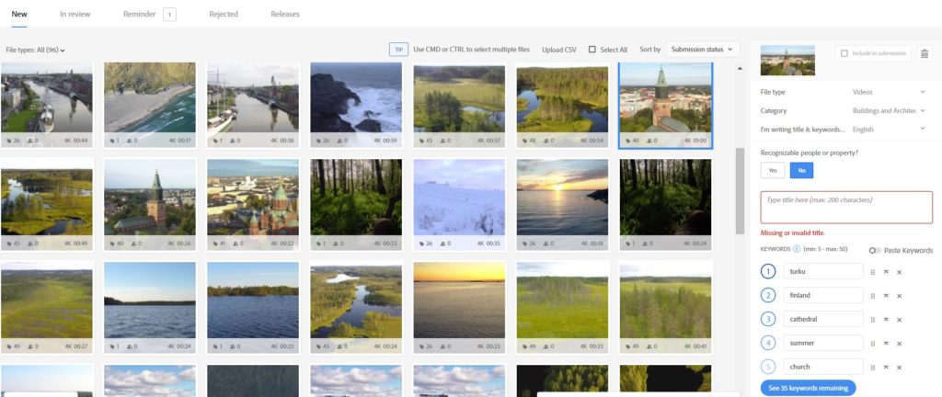Viewport: 942px width, 397px height.
Task: Check Include in submission box
Action: coord(844,53)
